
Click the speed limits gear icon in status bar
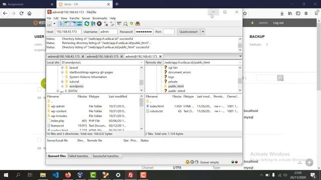[x=192, y=162]
